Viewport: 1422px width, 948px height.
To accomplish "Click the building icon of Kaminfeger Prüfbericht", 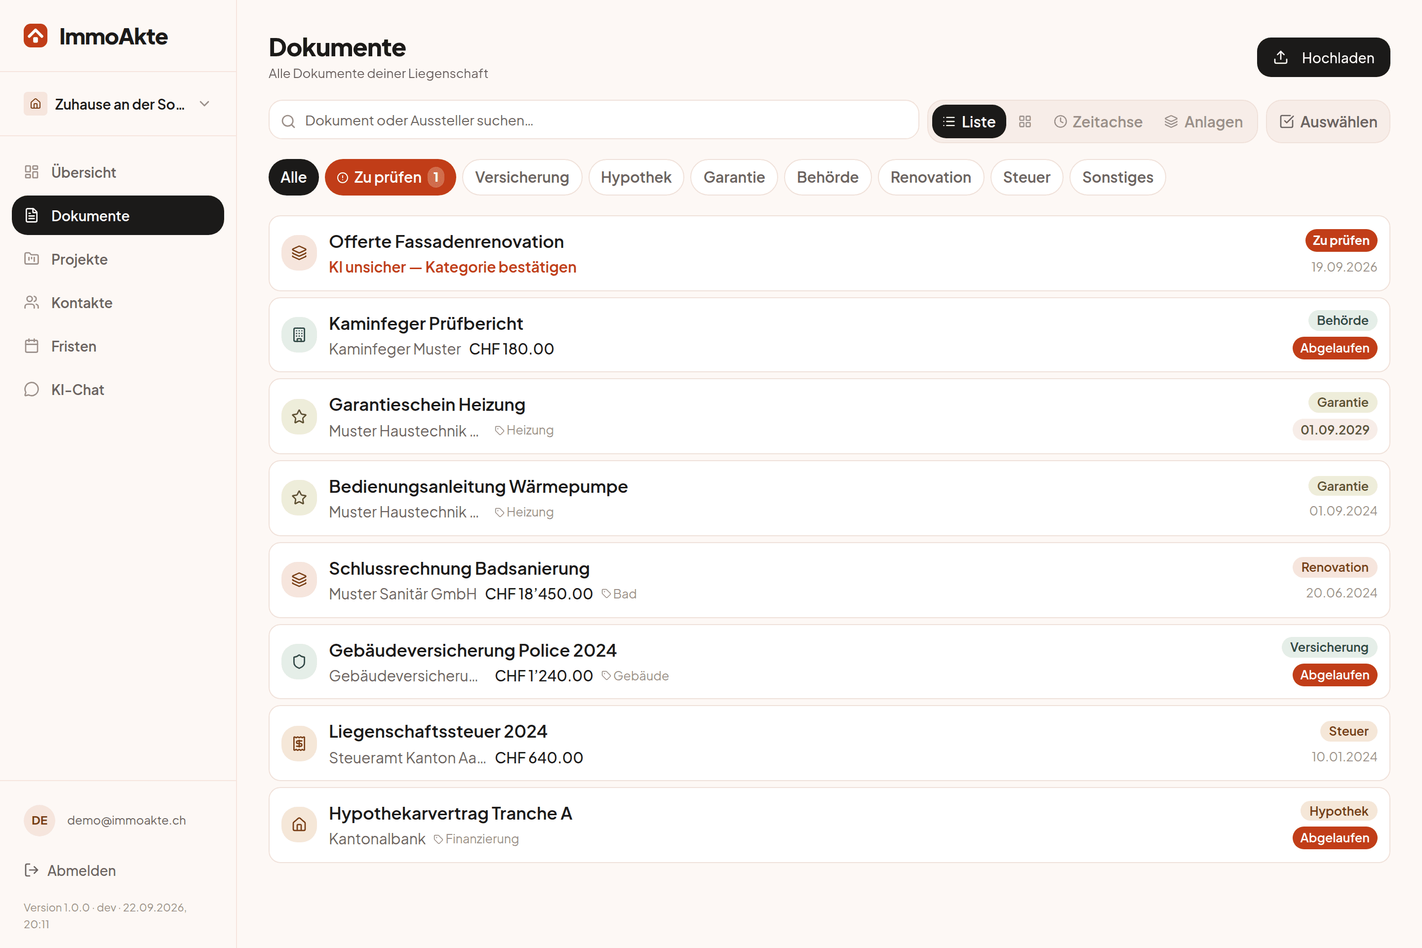I will coord(299,334).
